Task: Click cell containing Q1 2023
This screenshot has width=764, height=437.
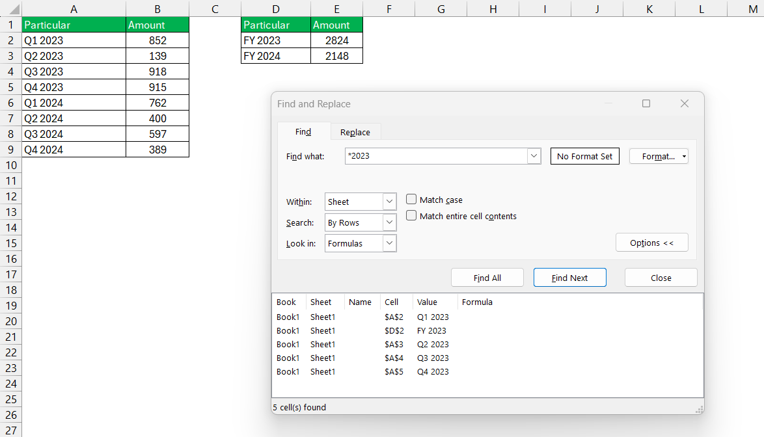Action: (74, 40)
